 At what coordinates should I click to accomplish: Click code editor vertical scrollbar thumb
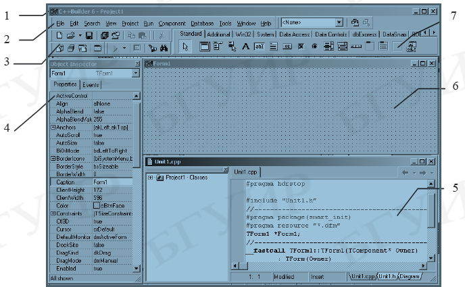[x=431, y=210]
